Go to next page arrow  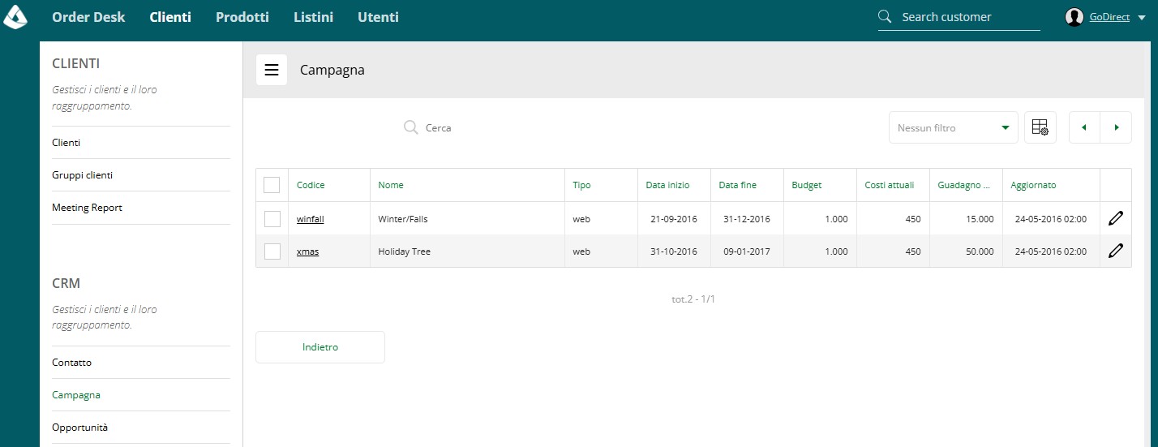point(1116,127)
